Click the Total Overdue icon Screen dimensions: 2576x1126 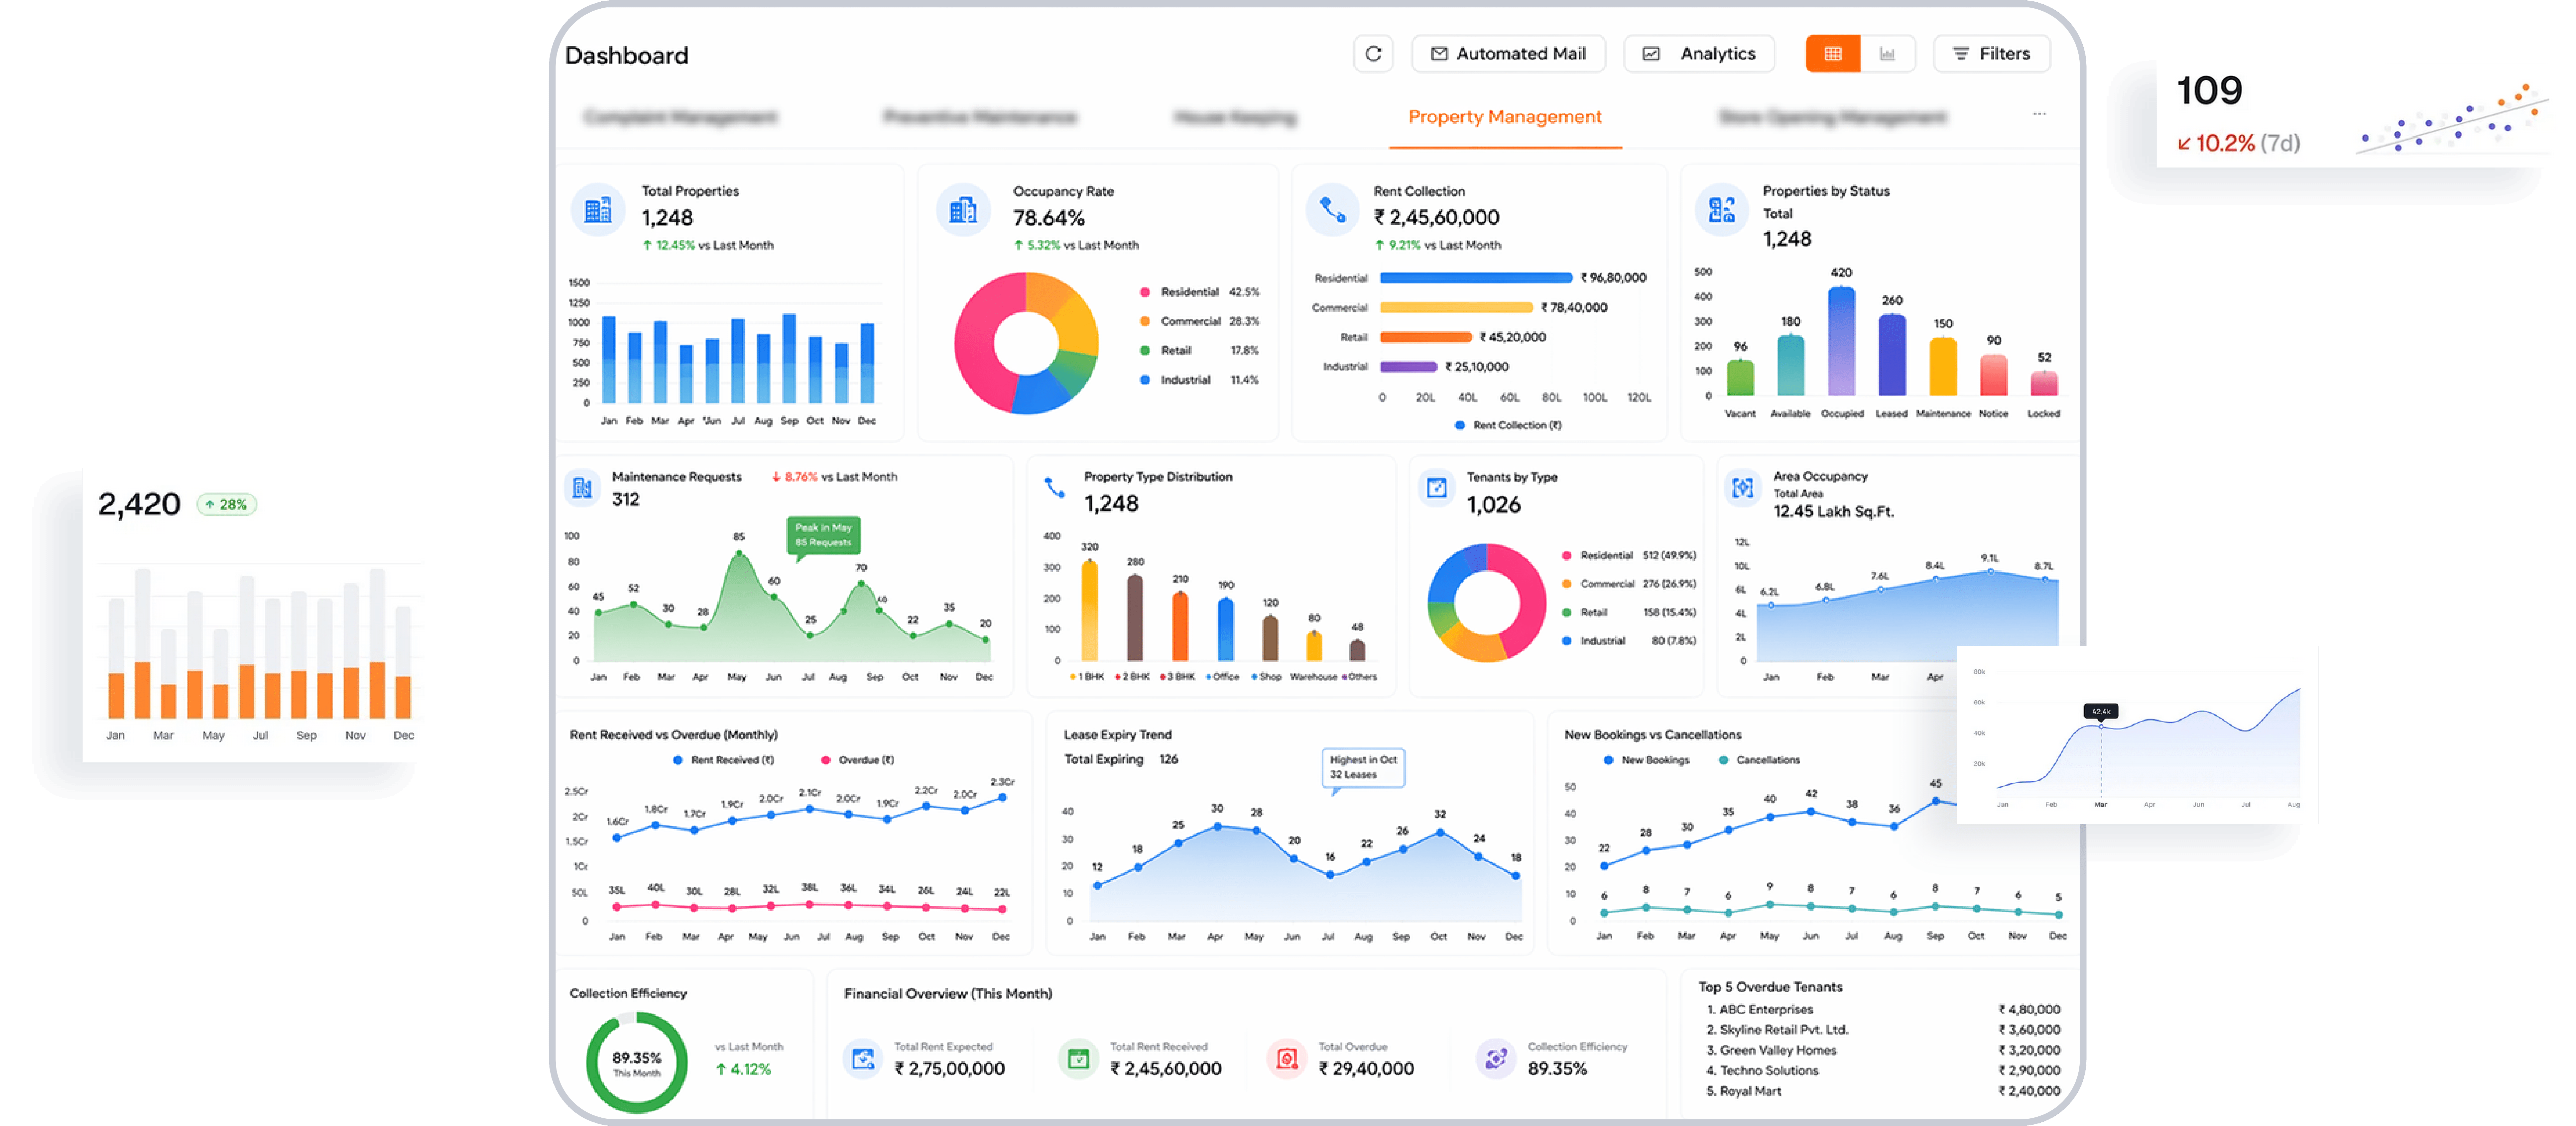tap(1287, 1059)
